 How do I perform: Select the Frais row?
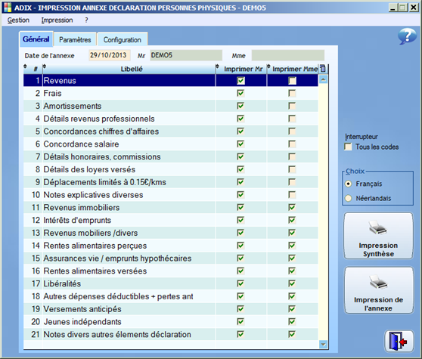[171, 93]
